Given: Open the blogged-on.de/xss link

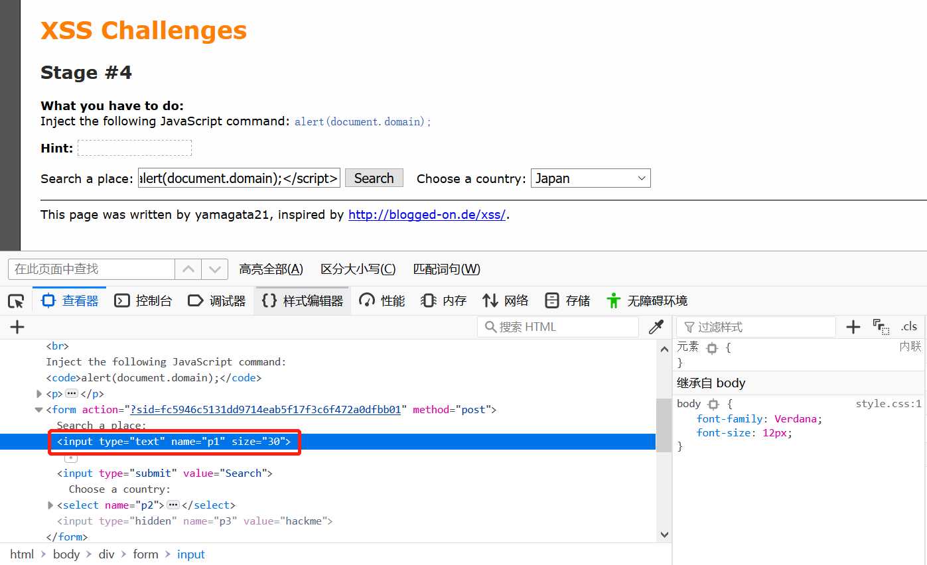Looking at the screenshot, I should [427, 215].
